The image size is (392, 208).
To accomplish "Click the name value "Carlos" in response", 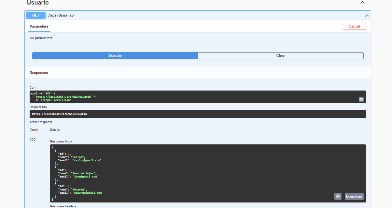I will coord(78,157).
